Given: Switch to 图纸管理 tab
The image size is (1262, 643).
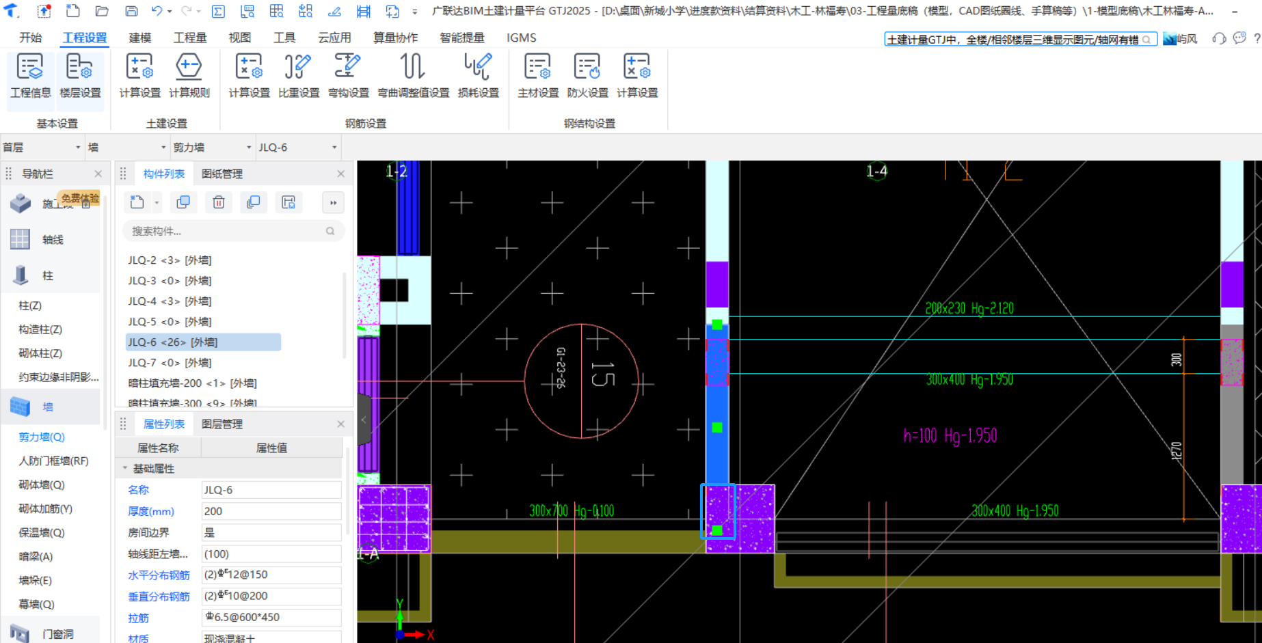Looking at the screenshot, I should (x=222, y=174).
